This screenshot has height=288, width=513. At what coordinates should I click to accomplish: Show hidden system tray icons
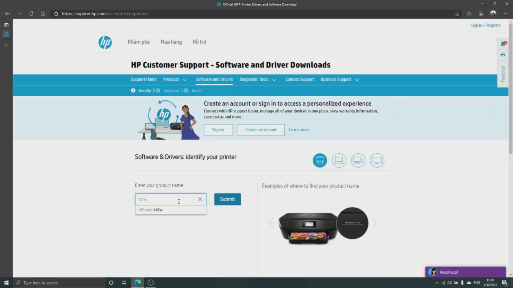coord(437,283)
